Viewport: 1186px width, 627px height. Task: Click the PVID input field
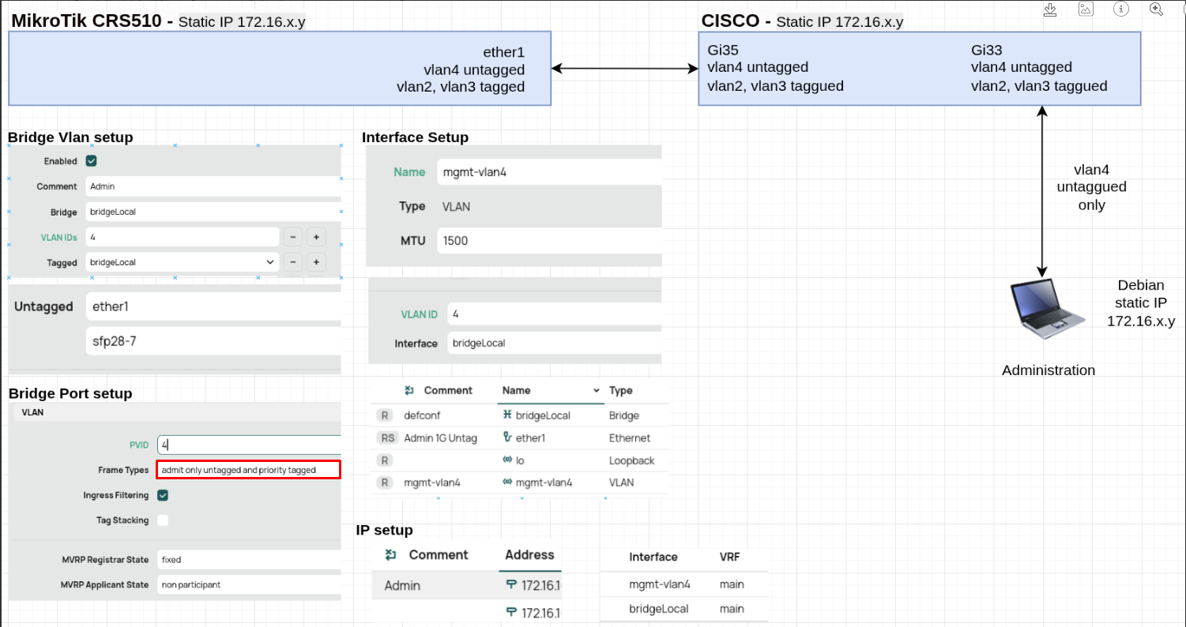pyautogui.click(x=248, y=445)
